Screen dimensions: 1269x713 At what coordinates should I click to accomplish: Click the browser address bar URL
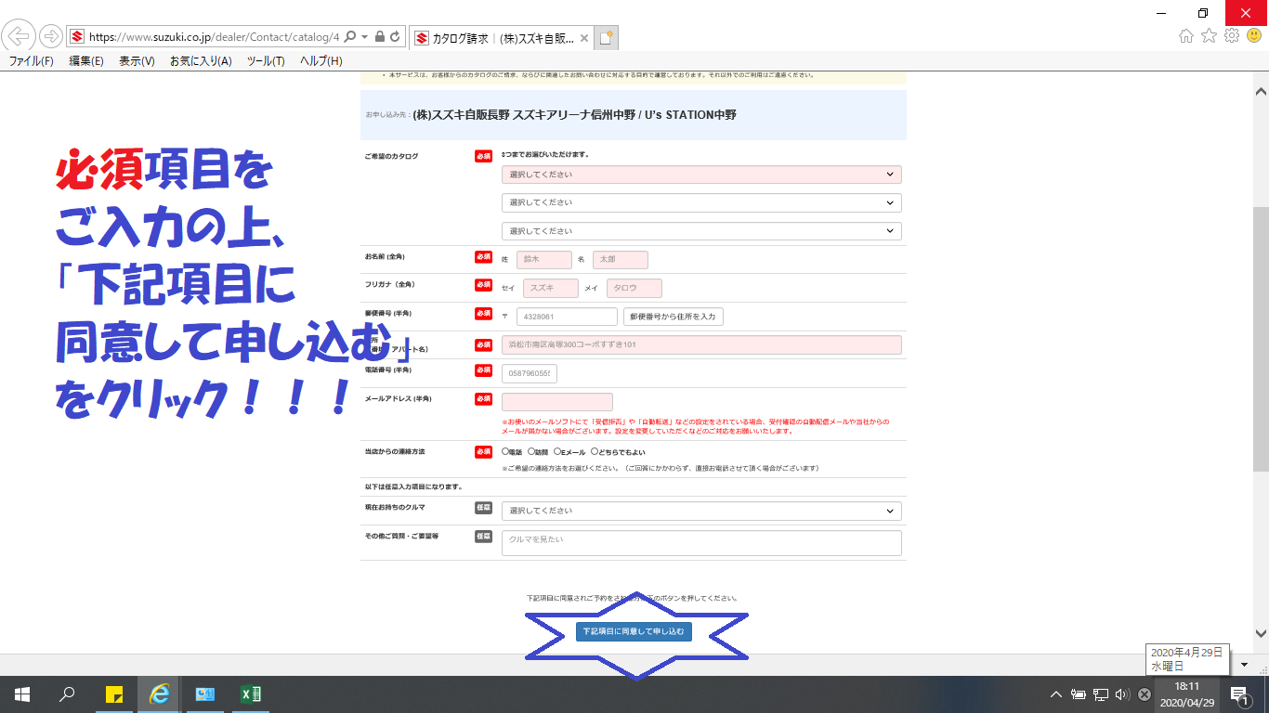click(214, 37)
